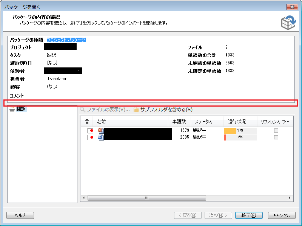Image resolution: width=302 pixels, height=226 pixels.
Task: Click the ファイルの表示 magnifier icon
Action: point(83,110)
